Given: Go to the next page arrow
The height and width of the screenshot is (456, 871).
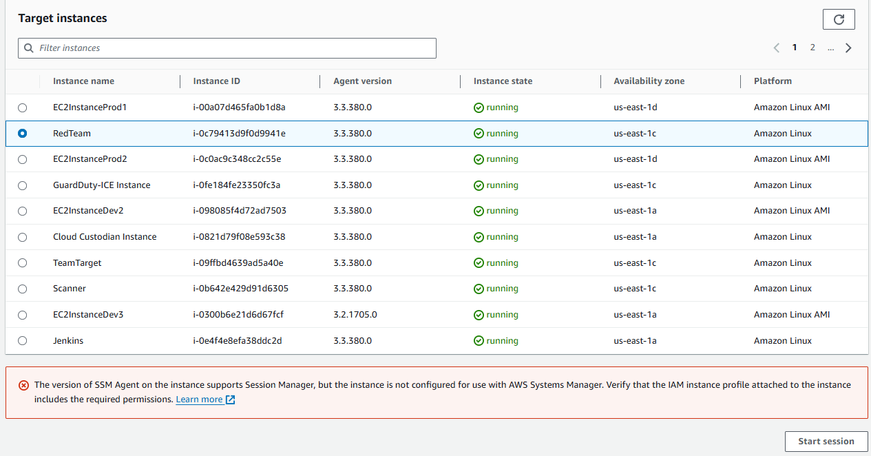Looking at the screenshot, I should (x=848, y=48).
